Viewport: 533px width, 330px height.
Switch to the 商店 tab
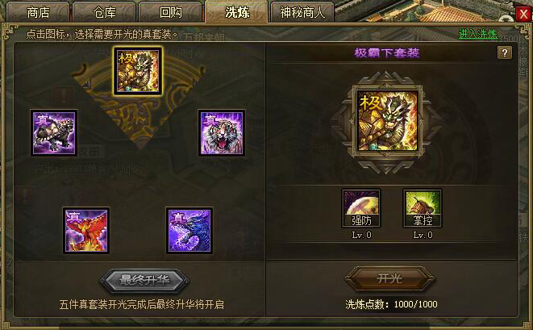tap(38, 12)
